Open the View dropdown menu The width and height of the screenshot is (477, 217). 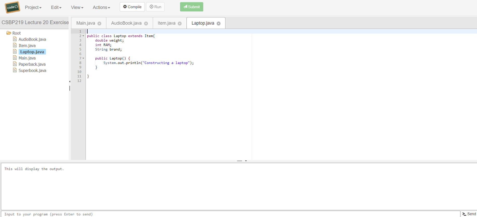coord(77,8)
